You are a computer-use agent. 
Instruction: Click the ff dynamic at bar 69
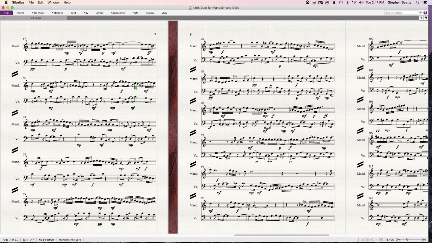pos(149,53)
